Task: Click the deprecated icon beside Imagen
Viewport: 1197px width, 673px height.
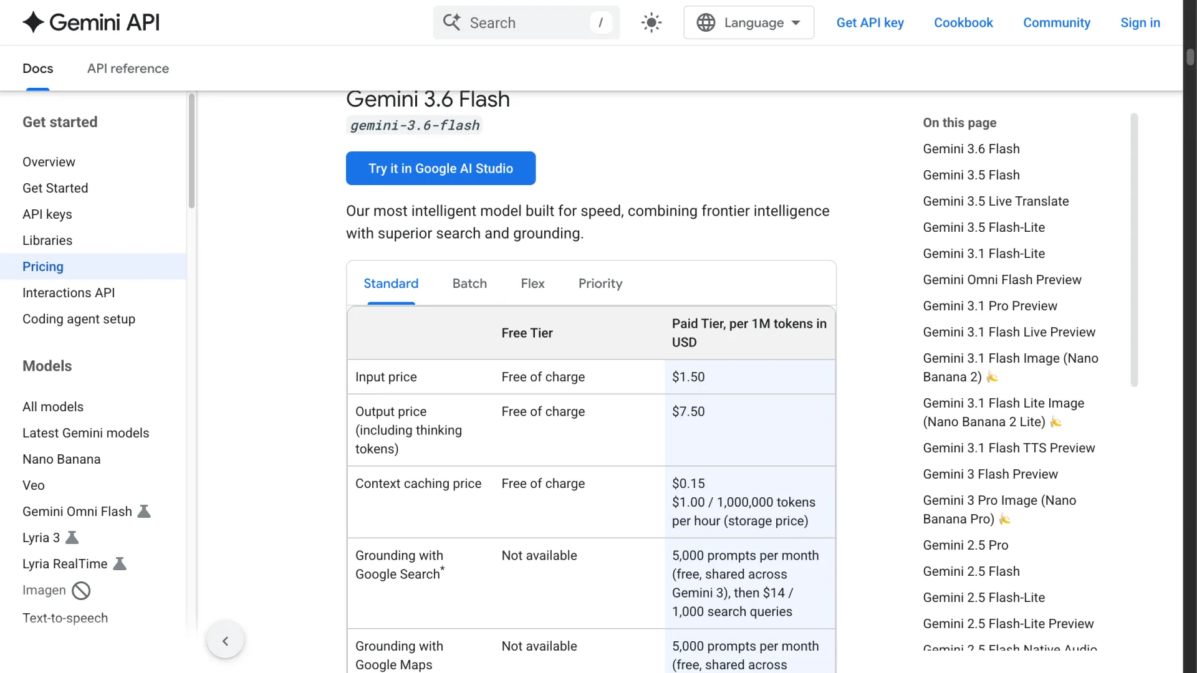Action: (81, 590)
